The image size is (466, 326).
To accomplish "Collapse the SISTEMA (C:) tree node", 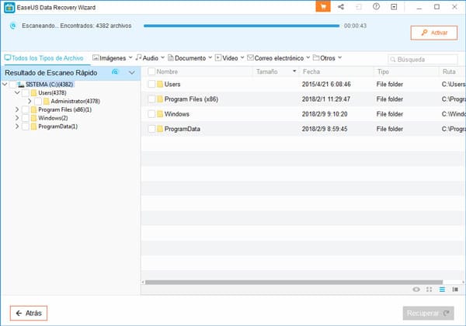I will (x=5, y=85).
